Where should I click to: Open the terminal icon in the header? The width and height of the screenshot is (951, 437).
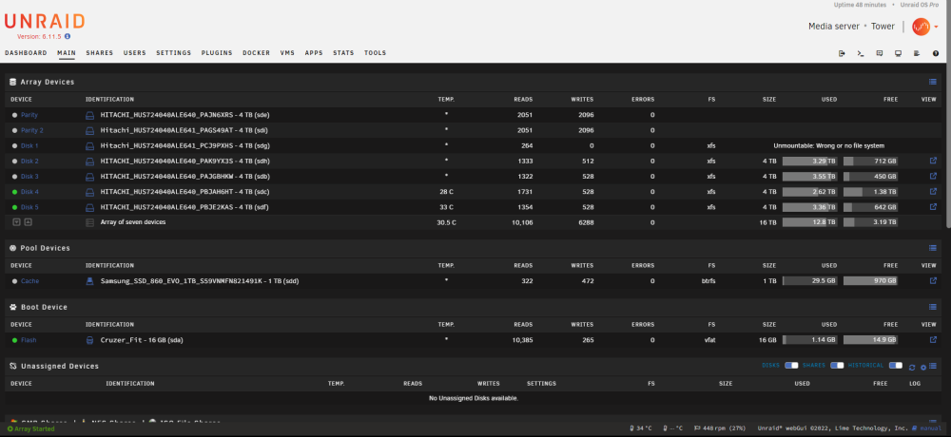860,53
